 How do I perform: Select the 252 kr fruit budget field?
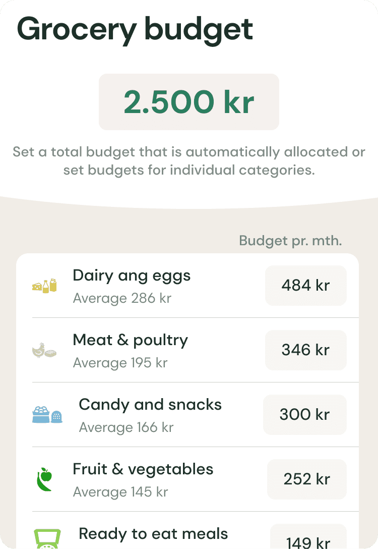pyautogui.click(x=306, y=479)
